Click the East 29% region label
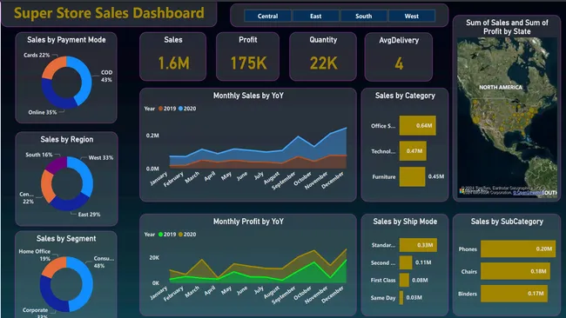Screen dimensions: 566x318 click(89, 215)
